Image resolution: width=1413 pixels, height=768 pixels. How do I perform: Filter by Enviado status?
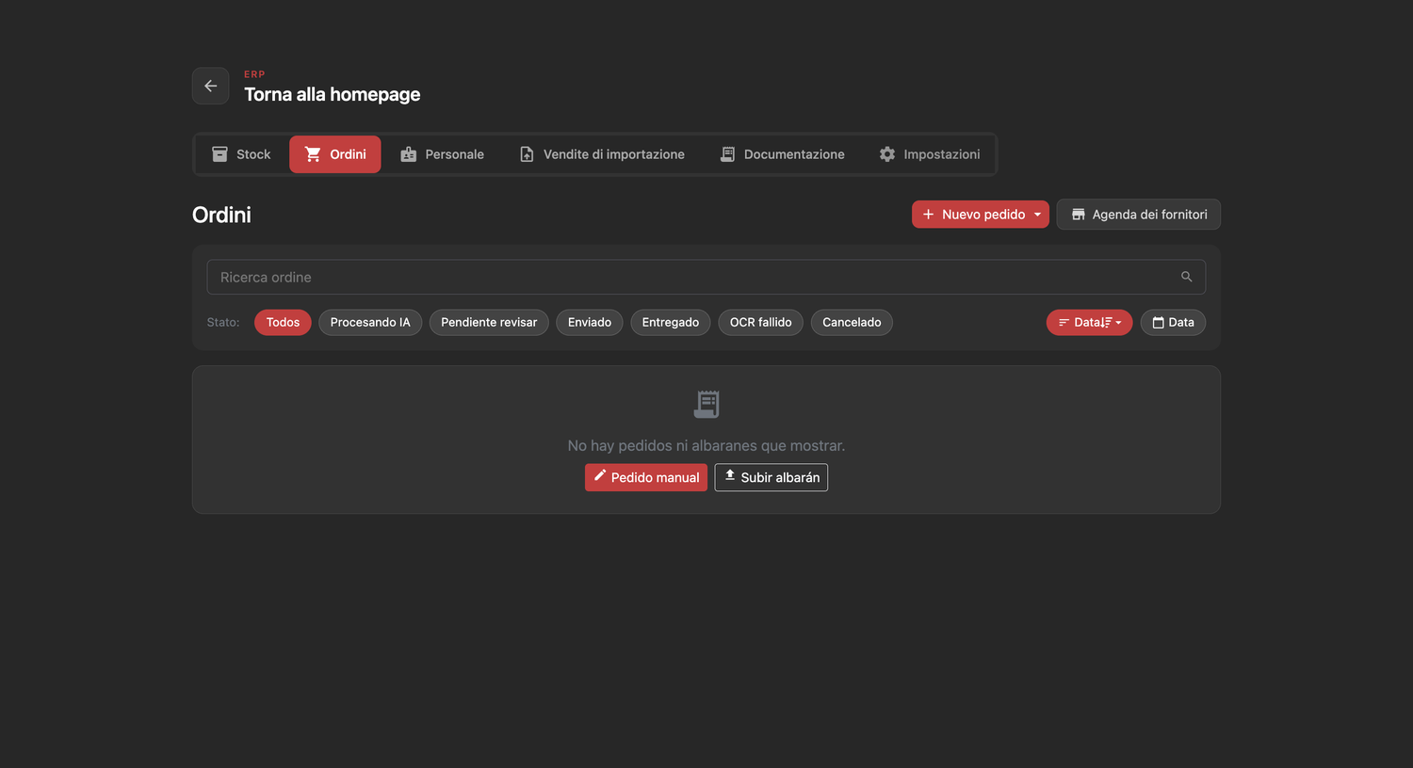[x=590, y=322]
